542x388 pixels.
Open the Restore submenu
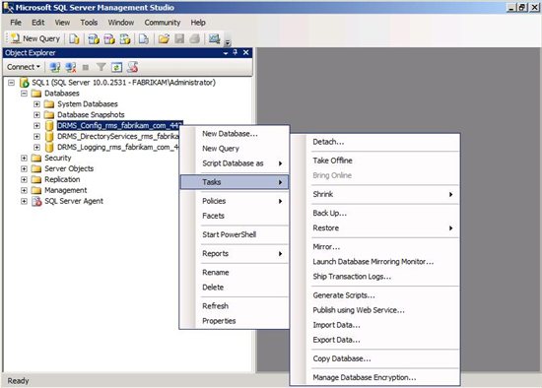pyautogui.click(x=374, y=228)
